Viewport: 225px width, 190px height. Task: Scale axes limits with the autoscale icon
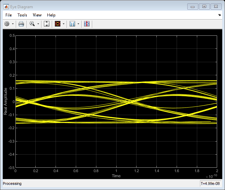click(x=47, y=24)
